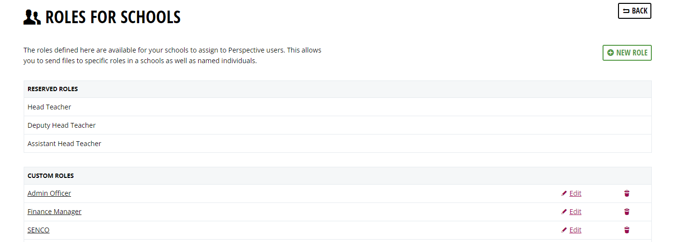This screenshot has height=242, width=676.
Task: Click the Edit link for Admin Officer
Action: tap(575, 193)
